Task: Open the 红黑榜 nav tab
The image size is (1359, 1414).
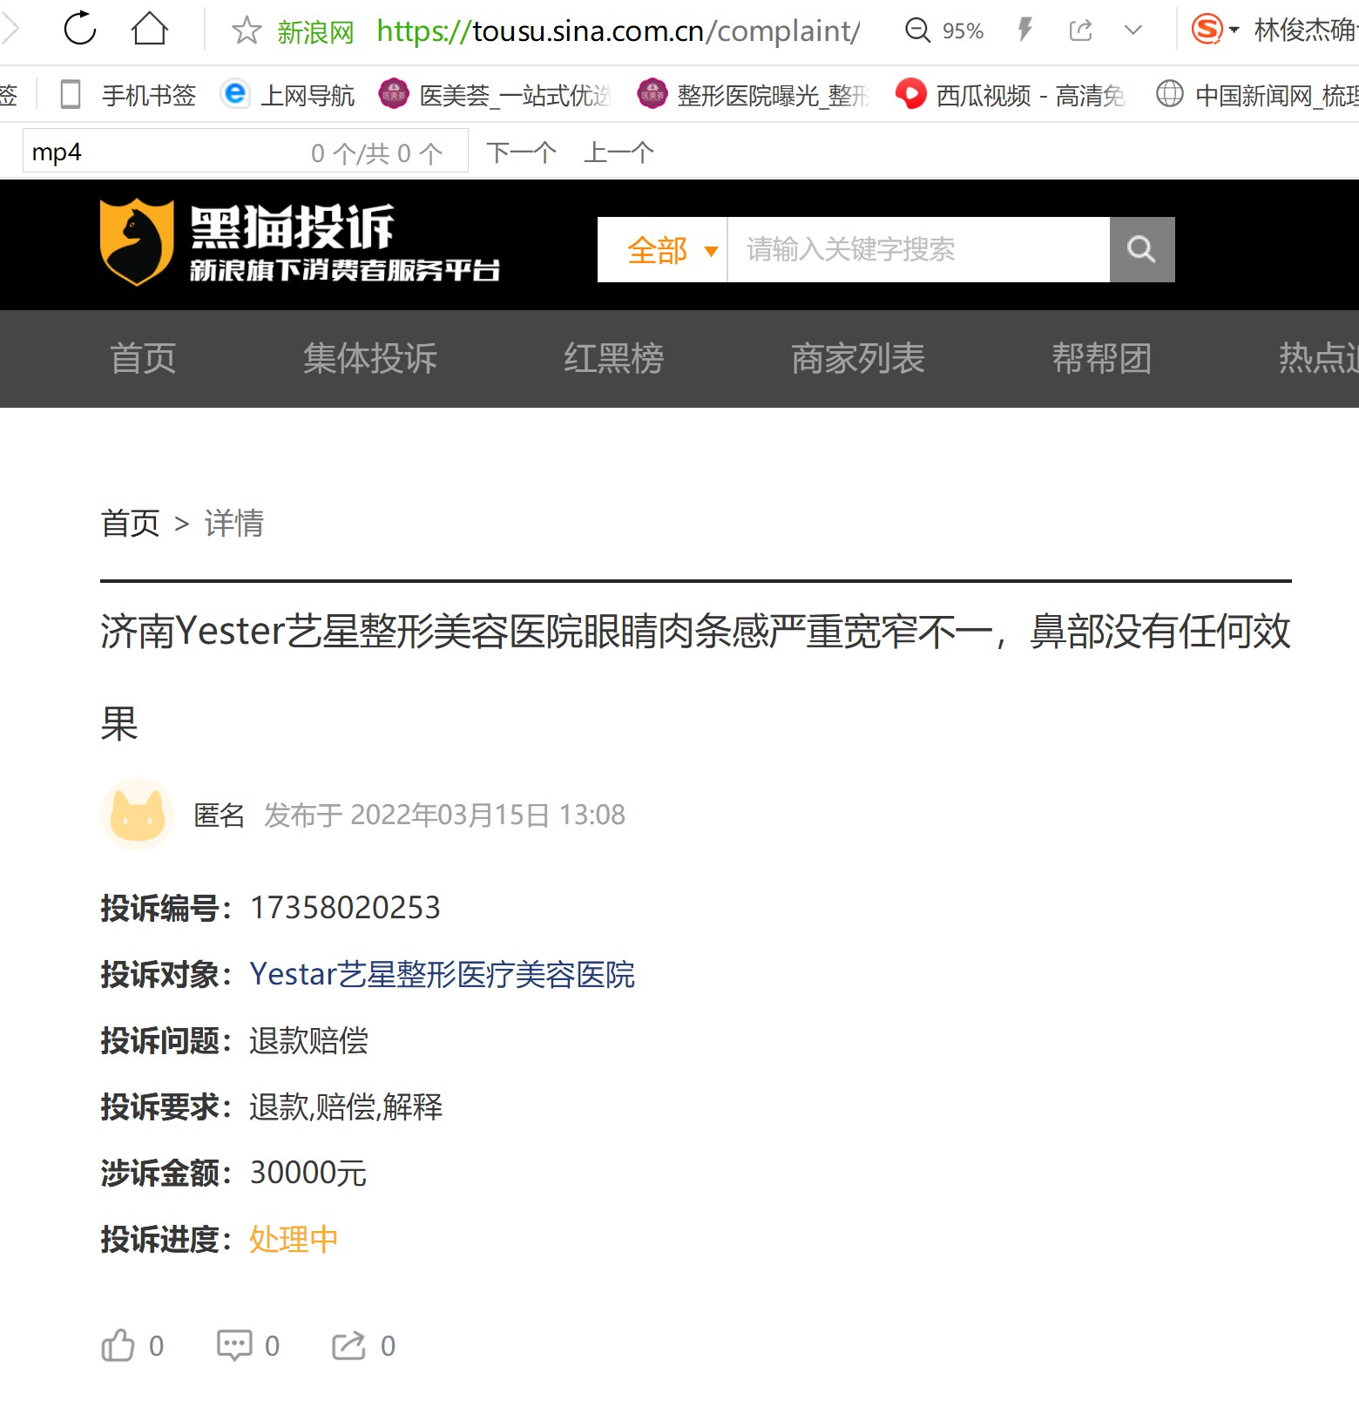Action: (614, 358)
